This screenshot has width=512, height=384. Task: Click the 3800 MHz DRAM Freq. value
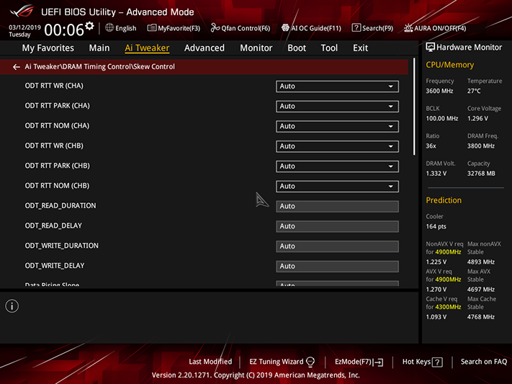pos(480,146)
